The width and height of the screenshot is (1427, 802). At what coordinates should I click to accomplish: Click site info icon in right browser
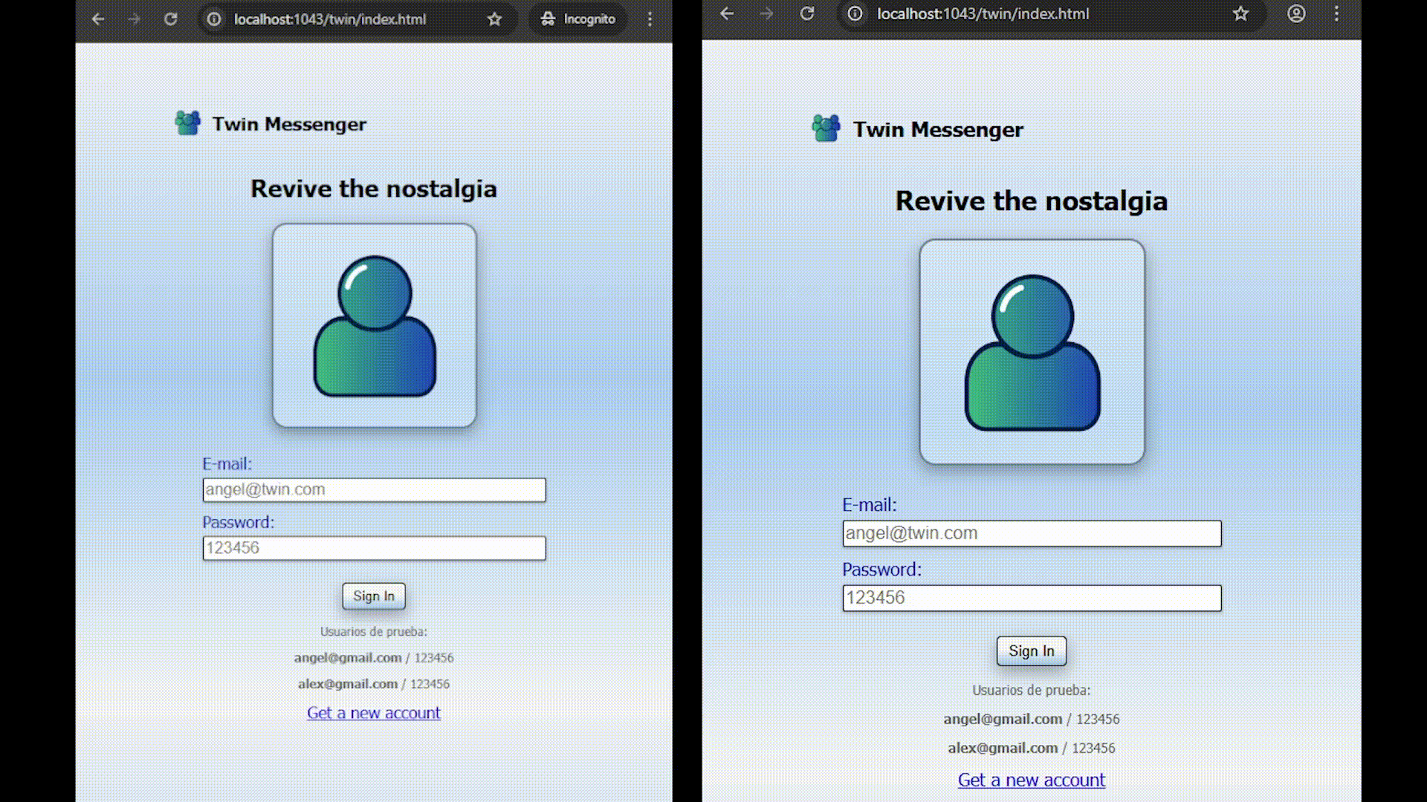tap(855, 13)
